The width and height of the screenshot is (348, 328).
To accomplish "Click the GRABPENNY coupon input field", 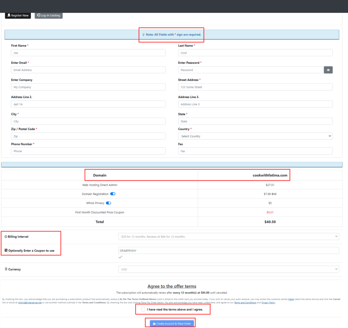I will (x=229, y=250).
